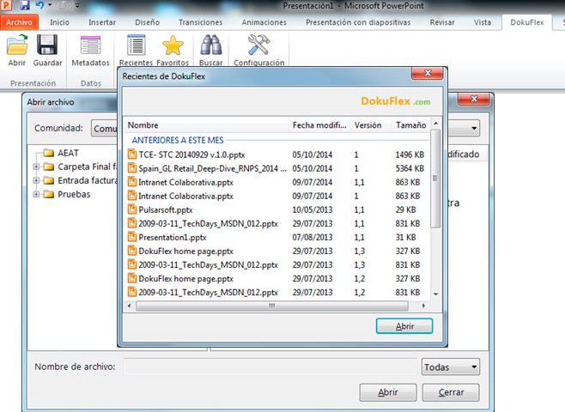Click scroll left arrow of recents list
The height and width of the screenshot is (412, 565).
(130, 306)
